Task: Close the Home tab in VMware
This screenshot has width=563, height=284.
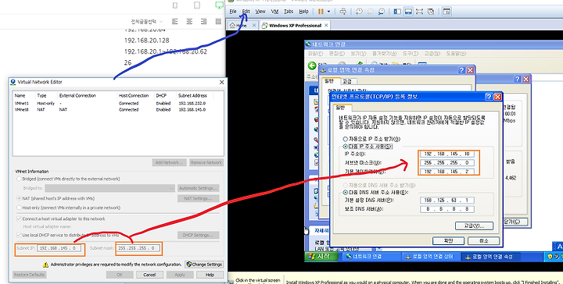Action: 254,26
